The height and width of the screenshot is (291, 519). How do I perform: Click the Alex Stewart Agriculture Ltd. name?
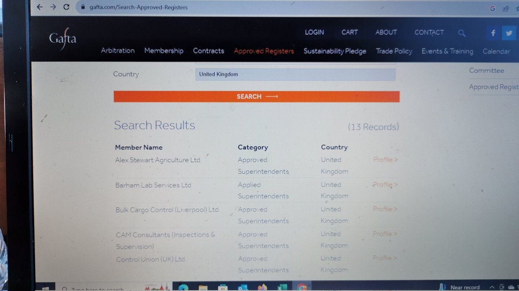point(158,160)
